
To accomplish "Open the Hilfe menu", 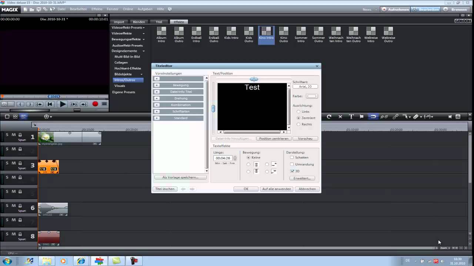I will click(x=160, y=9).
